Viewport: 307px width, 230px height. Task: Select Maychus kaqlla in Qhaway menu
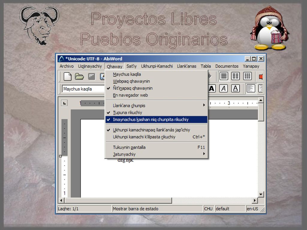tap(156, 74)
